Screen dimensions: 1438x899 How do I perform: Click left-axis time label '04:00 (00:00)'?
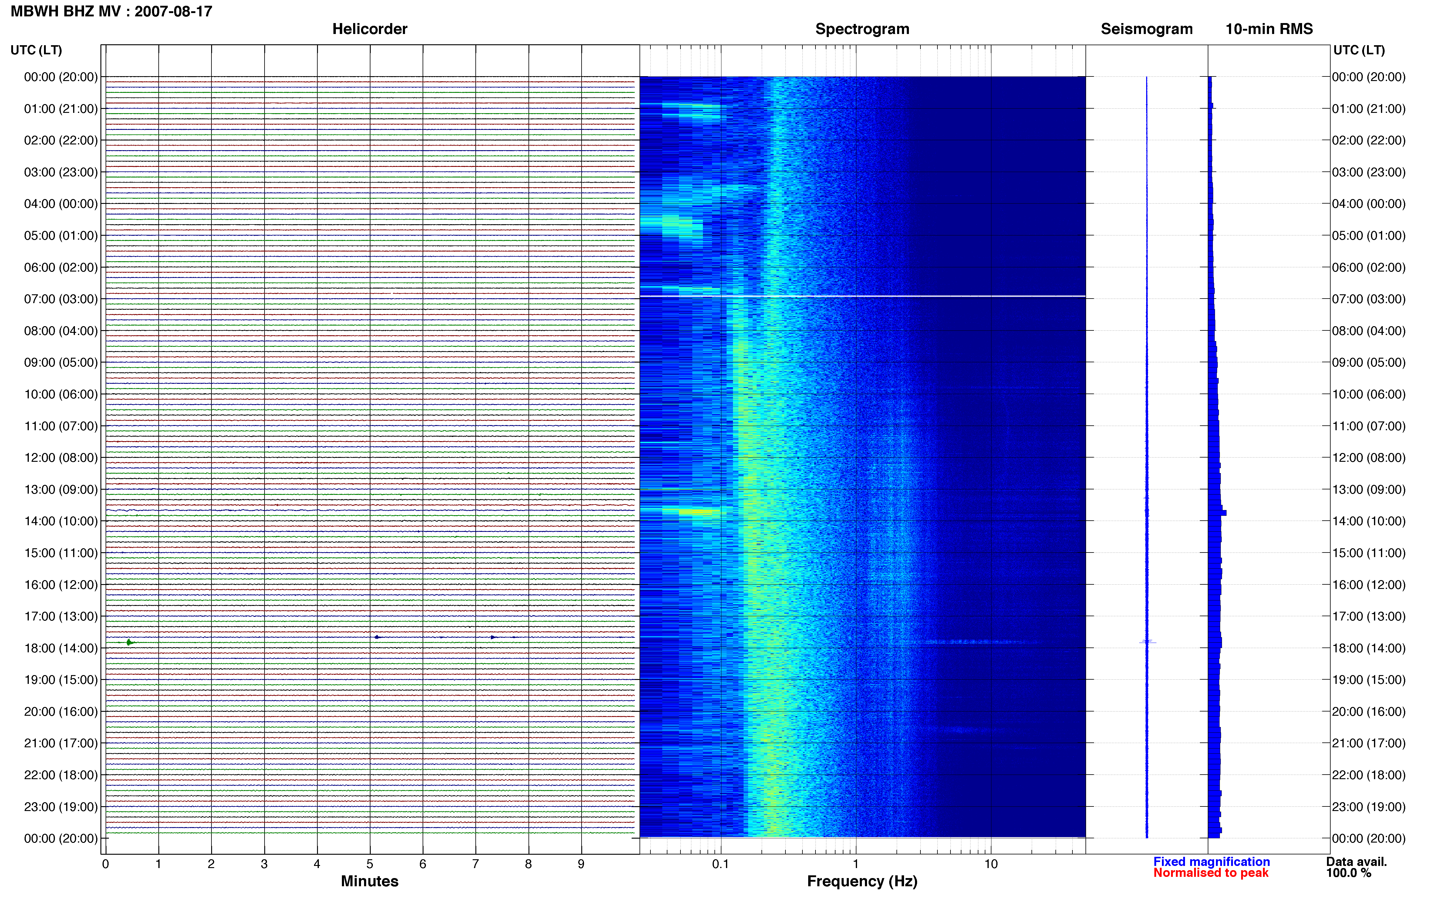tap(61, 204)
